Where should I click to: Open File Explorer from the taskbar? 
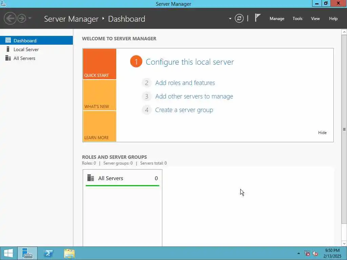point(69,253)
